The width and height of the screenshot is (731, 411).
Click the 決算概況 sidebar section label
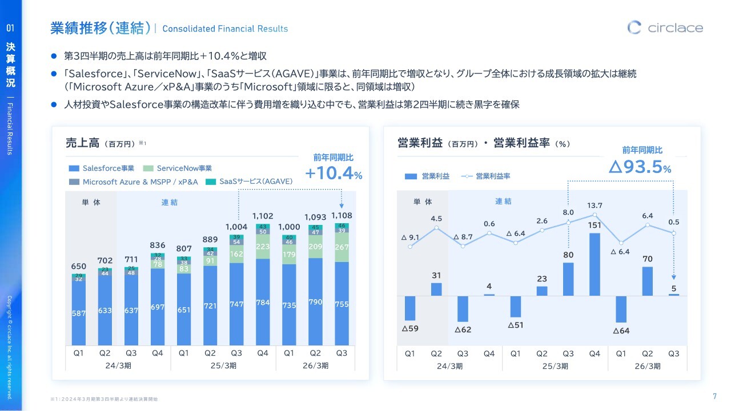tap(11, 65)
